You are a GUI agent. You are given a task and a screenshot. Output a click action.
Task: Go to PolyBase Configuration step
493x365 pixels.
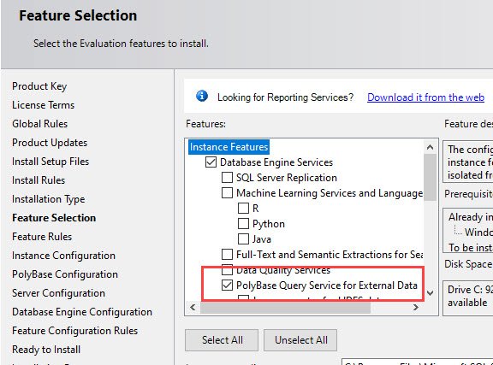tap(65, 274)
